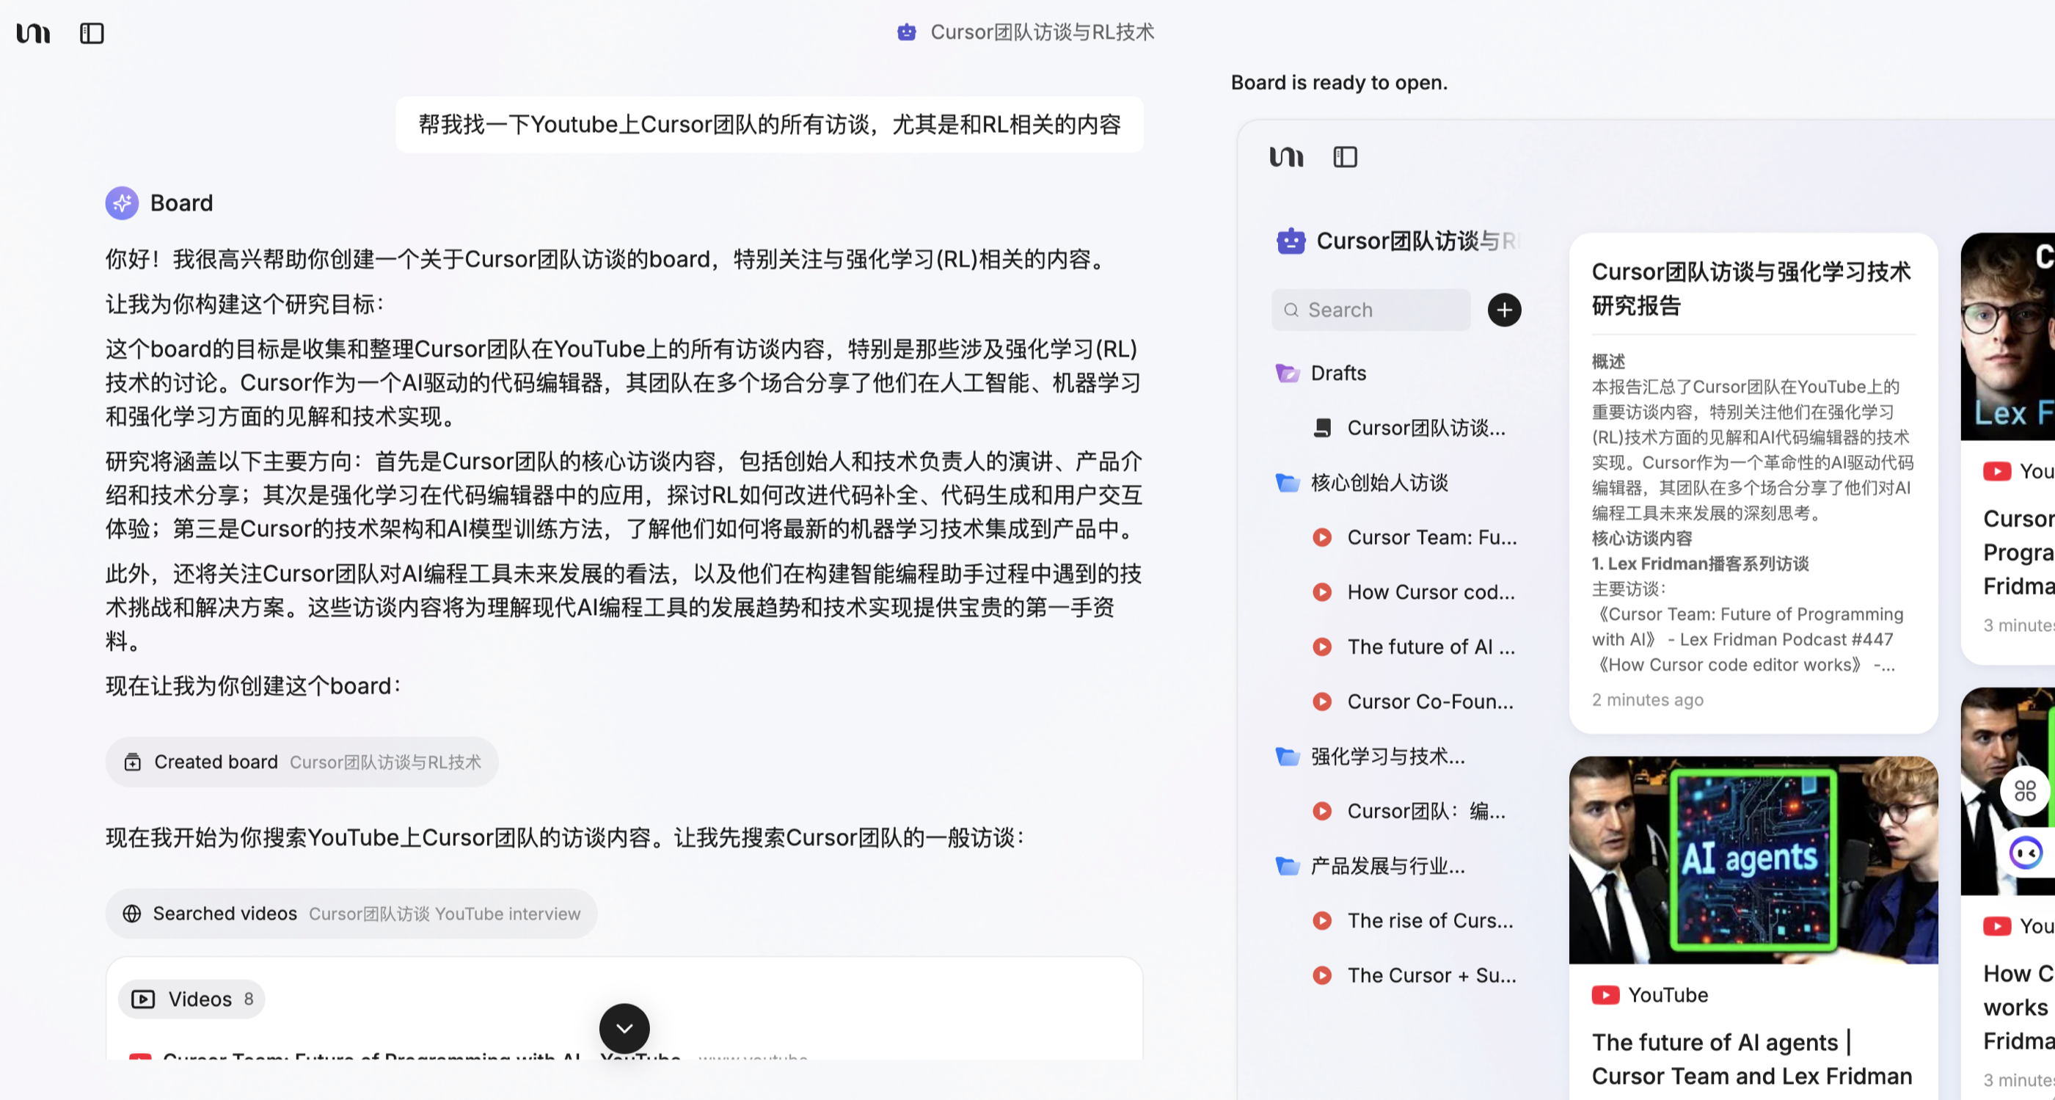This screenshot has height=1100, width=2055.
Task: Open Cursor Co-Foun... video item
Action: (x=1414, y=701)
